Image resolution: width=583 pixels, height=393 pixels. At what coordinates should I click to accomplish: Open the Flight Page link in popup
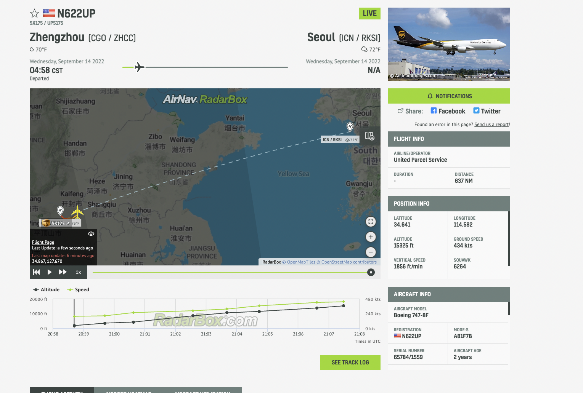pos(43,242)
